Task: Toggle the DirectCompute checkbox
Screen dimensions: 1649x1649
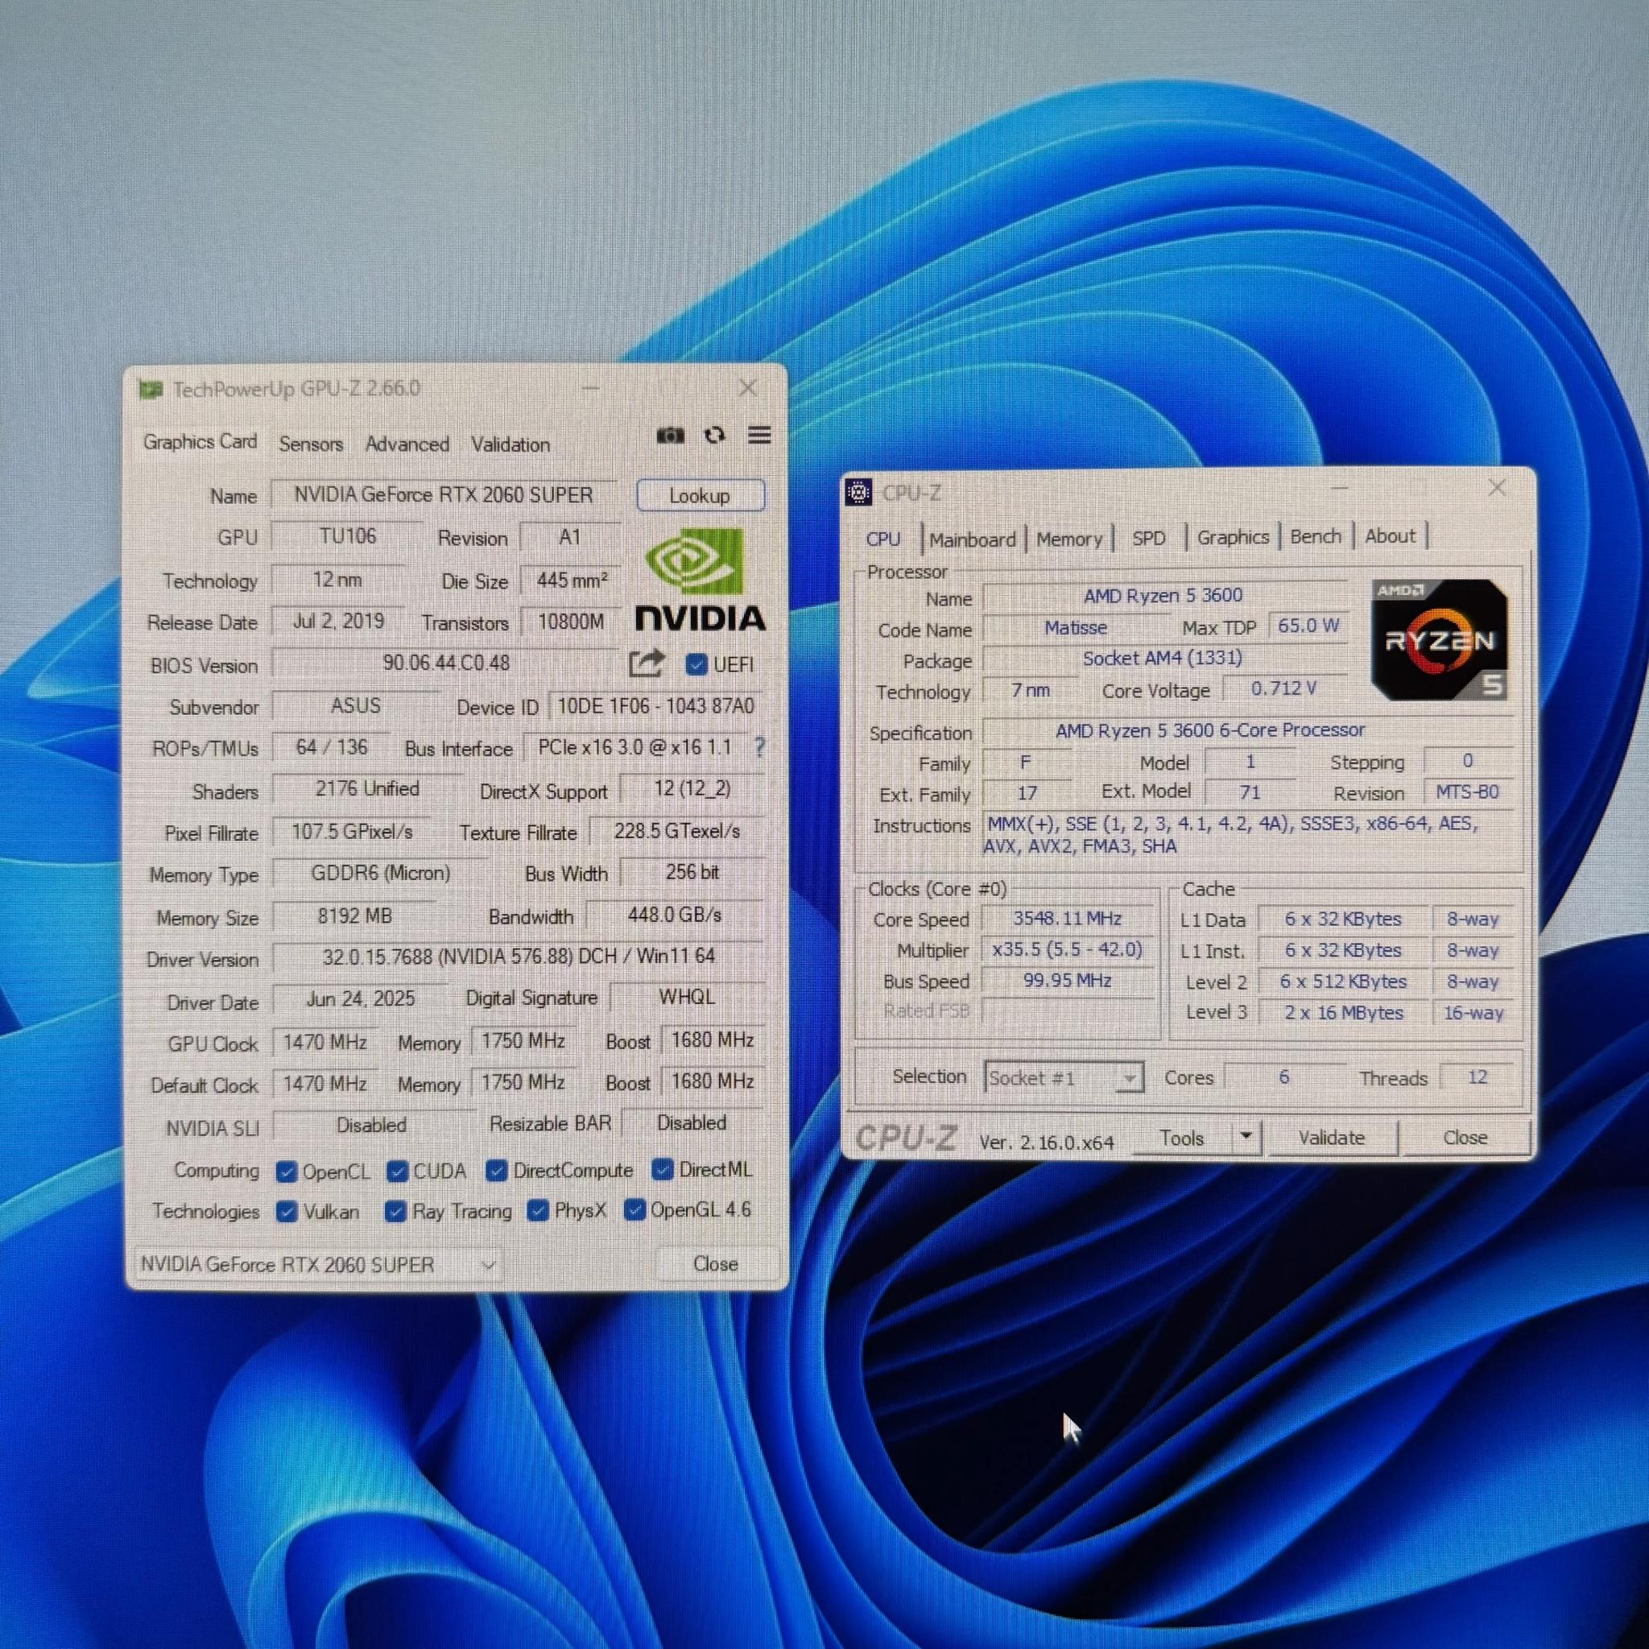Action: pos(497,1170)
